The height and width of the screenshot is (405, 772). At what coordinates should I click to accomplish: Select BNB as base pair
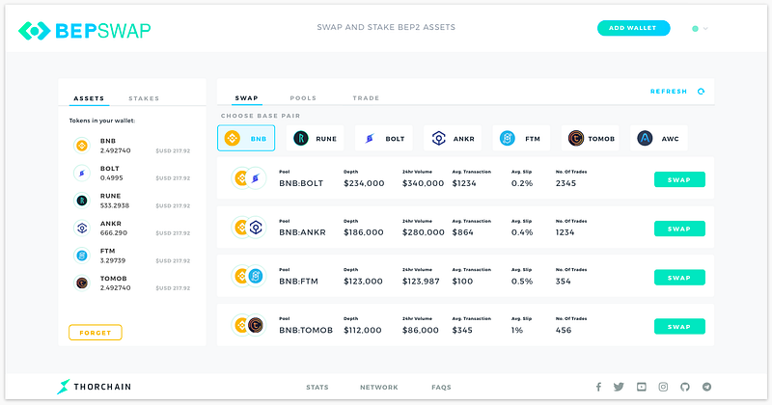[x=246, y=138]
